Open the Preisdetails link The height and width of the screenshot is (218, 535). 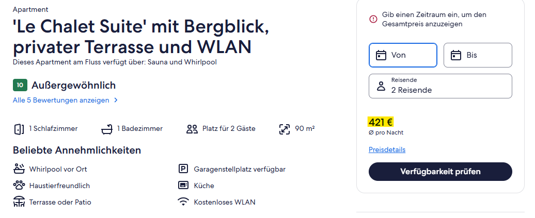387,150
